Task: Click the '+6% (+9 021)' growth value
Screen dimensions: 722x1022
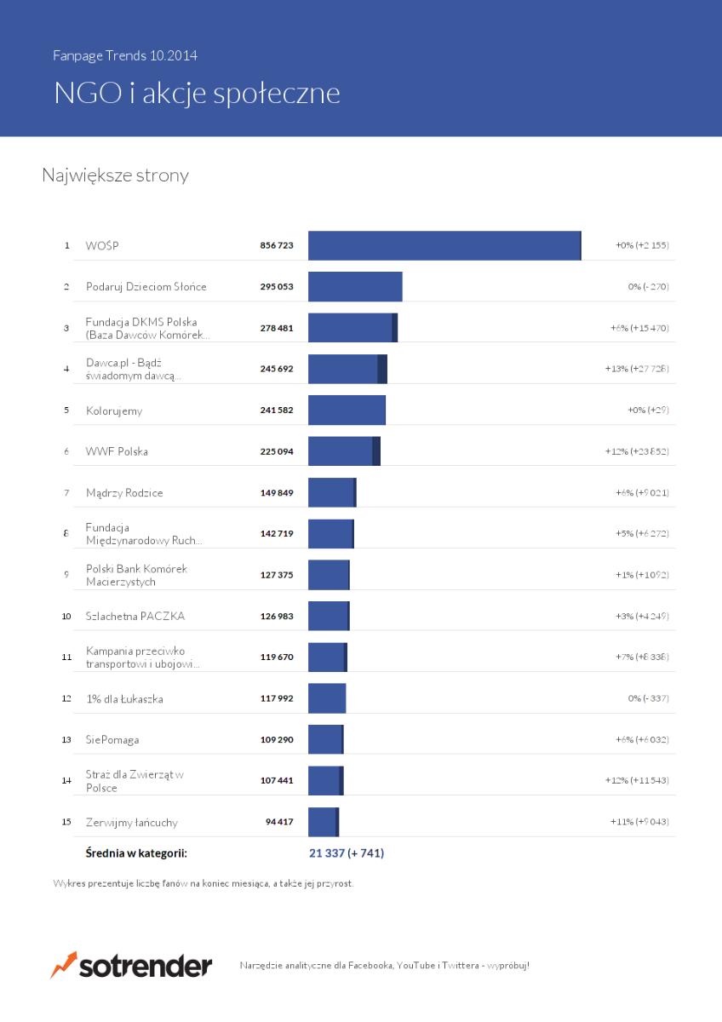Action: point(642,493)
